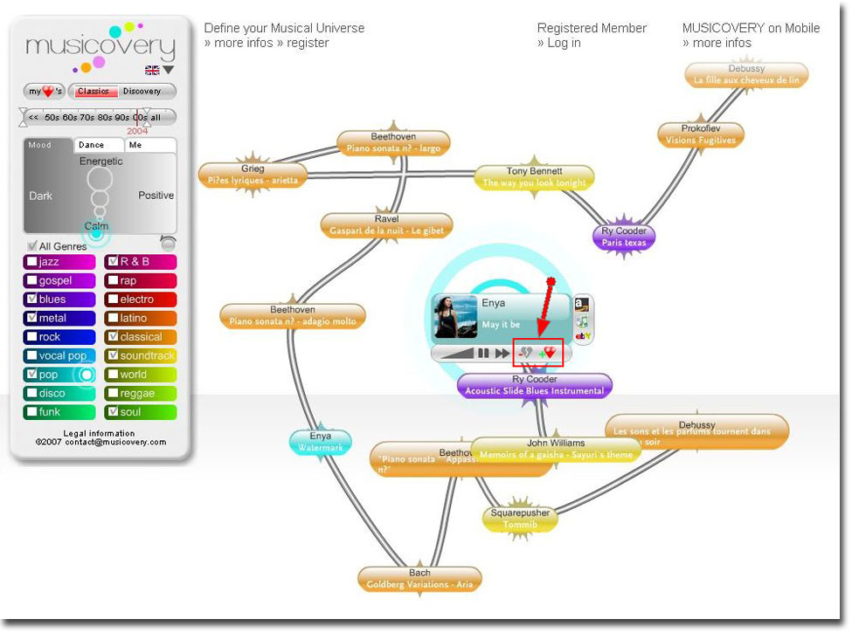This screenshot has height=633, width=859.
Task: Play Bach's Goldberg Variations Aria node
Action: coord(419,579)
